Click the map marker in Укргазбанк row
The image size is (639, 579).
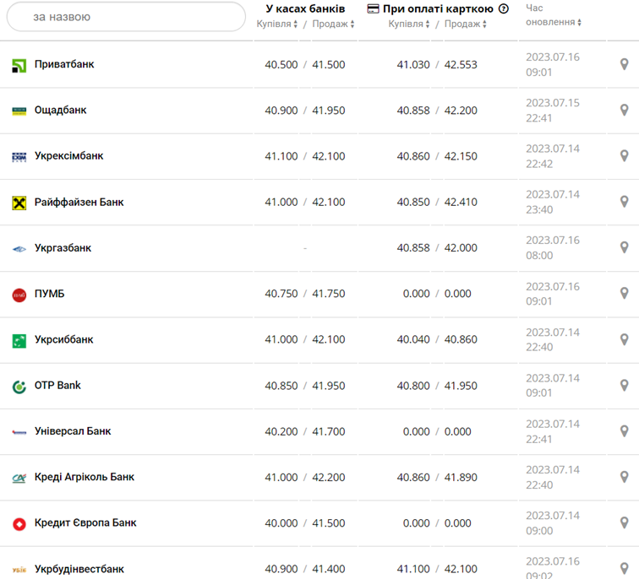coord(624,248)
